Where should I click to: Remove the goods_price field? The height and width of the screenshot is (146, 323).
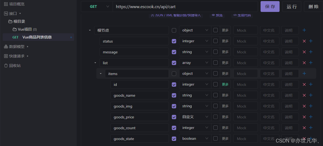tap(304, 117)
